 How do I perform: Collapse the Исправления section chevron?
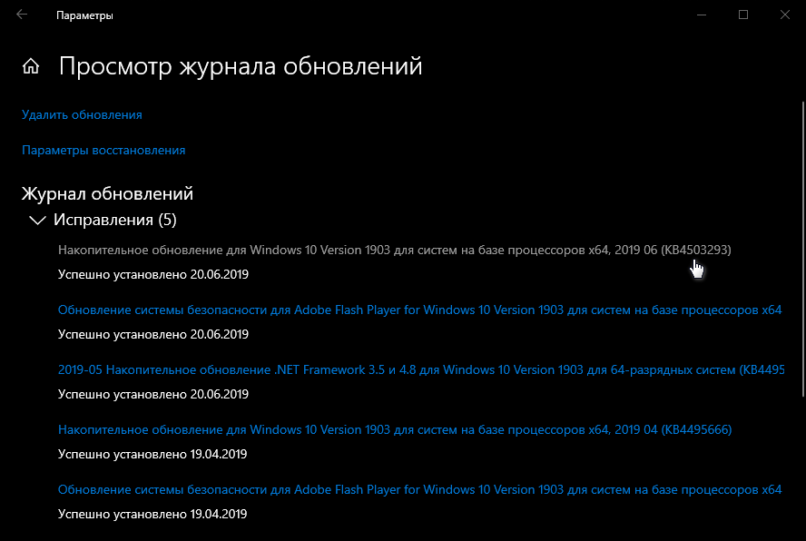[x=37, y=220]
